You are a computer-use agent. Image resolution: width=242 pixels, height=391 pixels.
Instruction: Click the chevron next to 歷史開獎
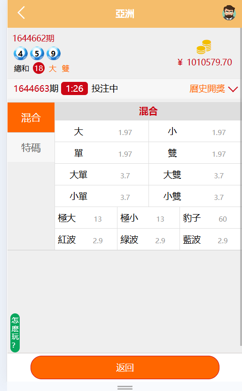[233, 89]
